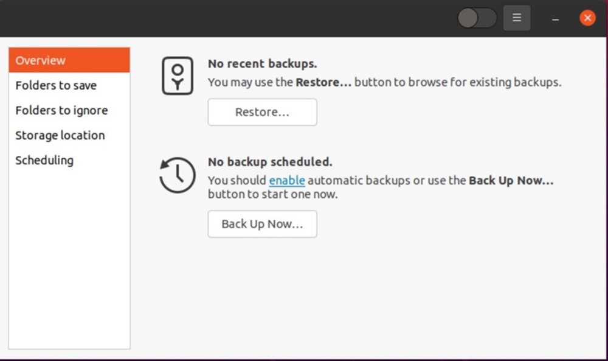Close the backup window with the orange X
608x361 pixels.
pos(587,18)
